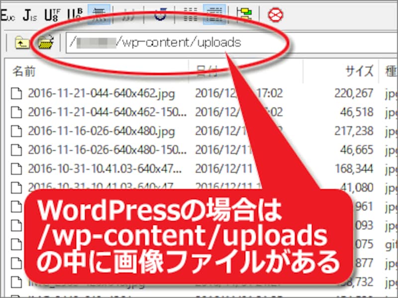Select UTF-8 BOM kanji code conversion
The width and height of the screenshot is (398, 298).
(76, 15)
